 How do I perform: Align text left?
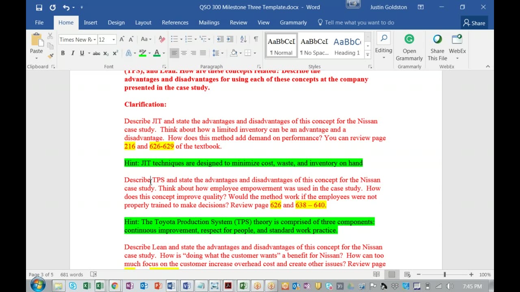tap(174, 53)
